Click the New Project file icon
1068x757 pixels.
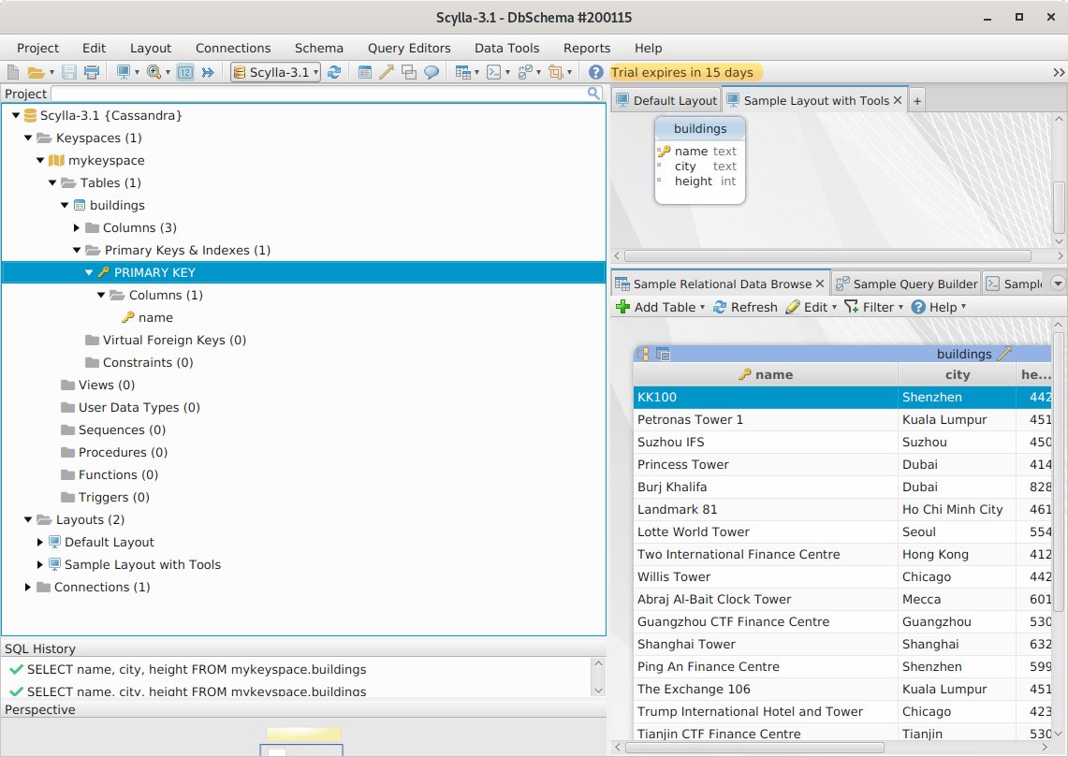point(13,72)
